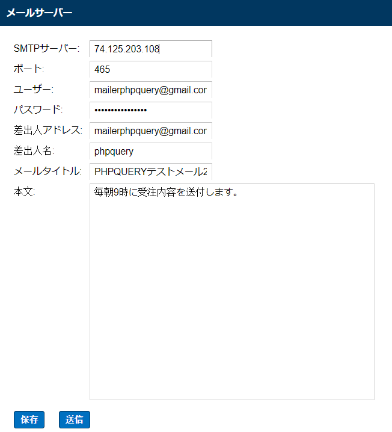392x432 pixels.
Task: Click the 保存 save button
Action: (x=29, y=419)
